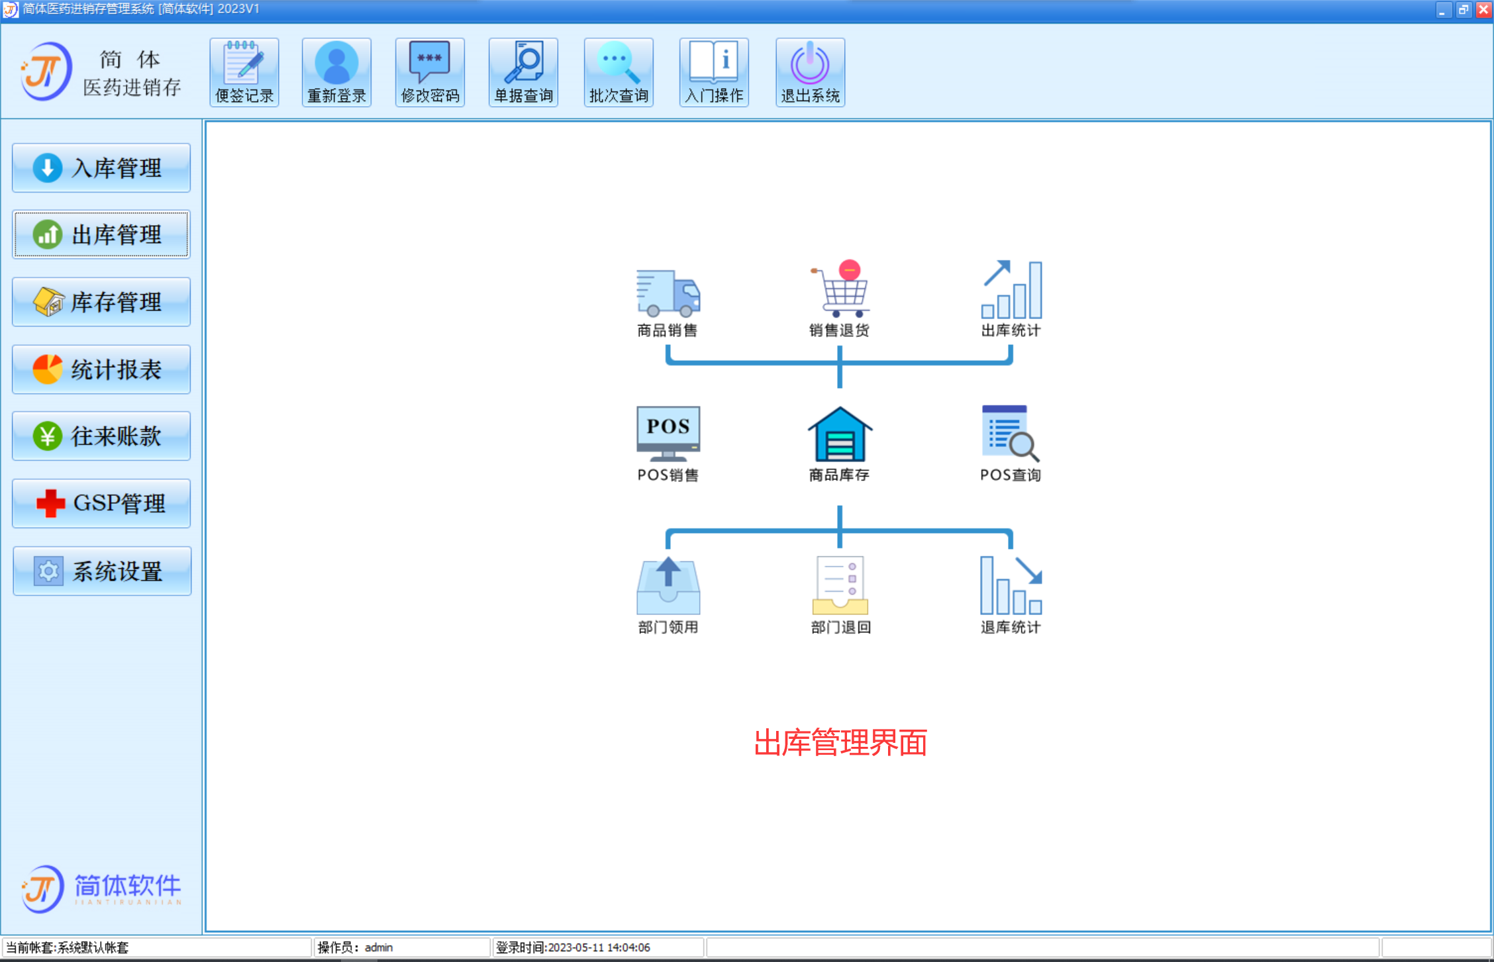Open 部门退回 document tray icon

pos(840,596)
